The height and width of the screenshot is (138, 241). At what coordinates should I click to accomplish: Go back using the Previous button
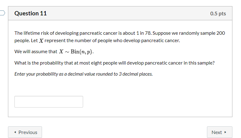click(x=25, y=132)
